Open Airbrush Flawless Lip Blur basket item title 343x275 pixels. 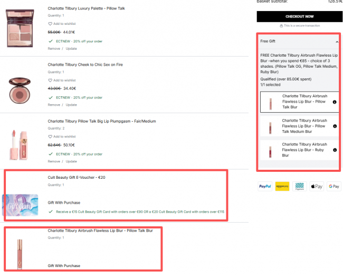[x=100, y=231]
